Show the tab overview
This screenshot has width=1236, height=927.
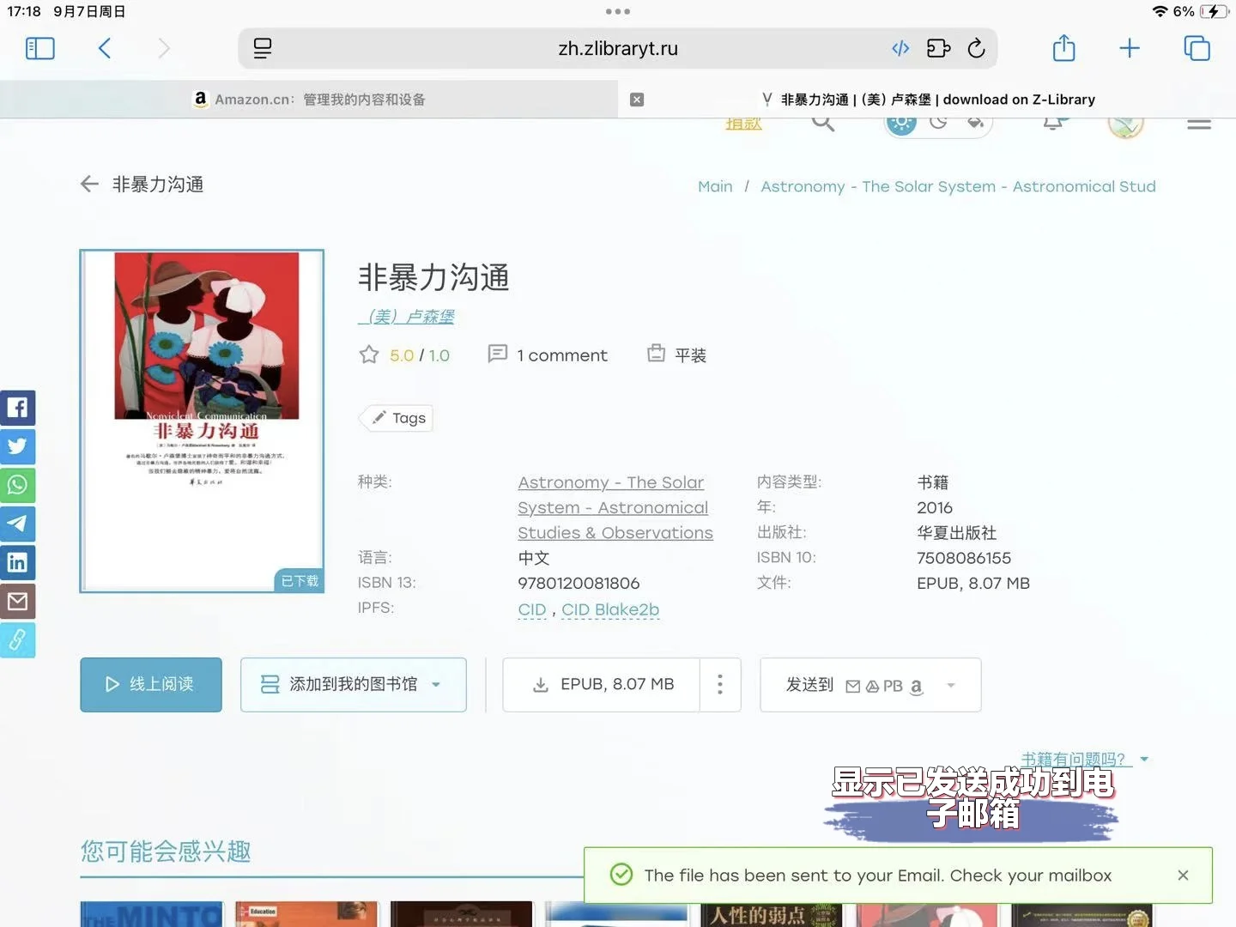1197,48
